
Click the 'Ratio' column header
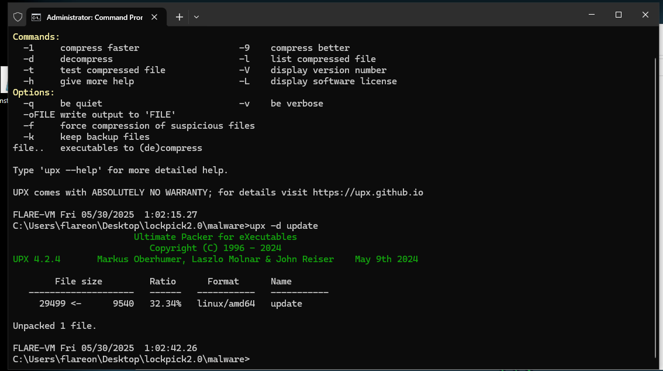[x=163, y=281]
